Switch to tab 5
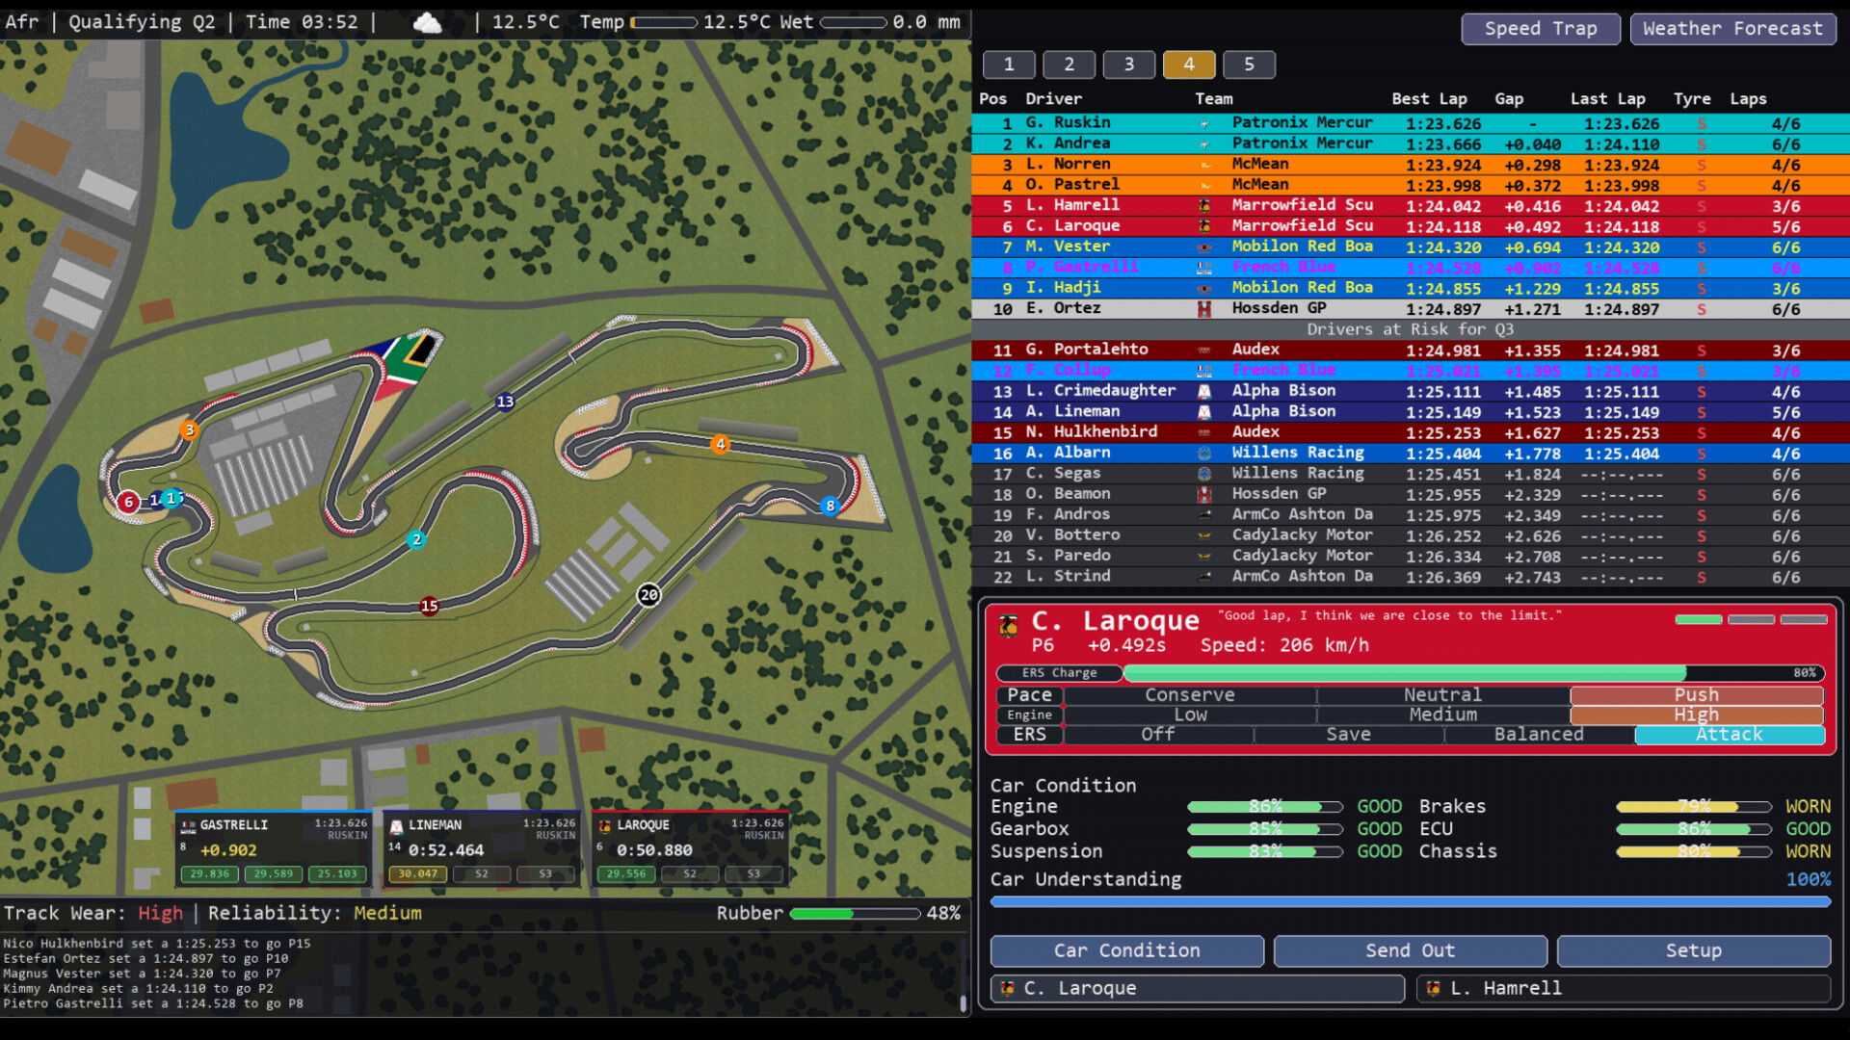The width and height of the screenshot is (1850, 1040). tap(1249, 65)
